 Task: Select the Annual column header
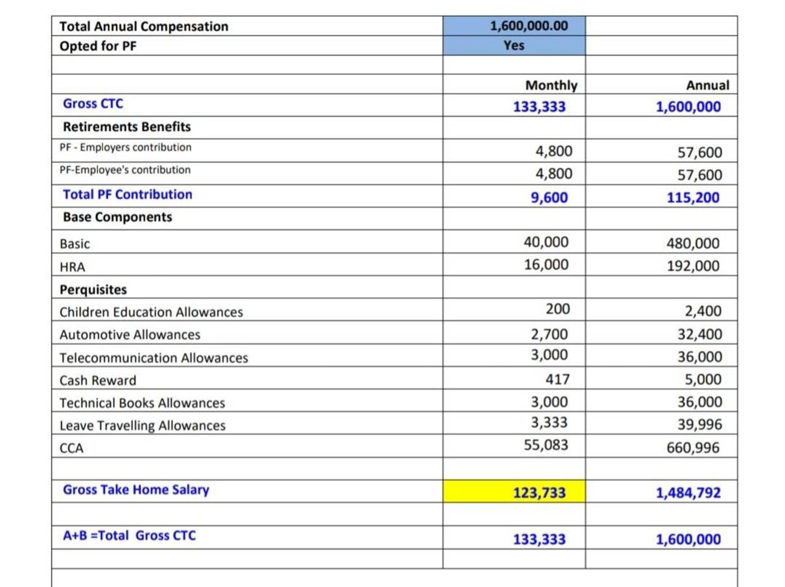[707, 85]
